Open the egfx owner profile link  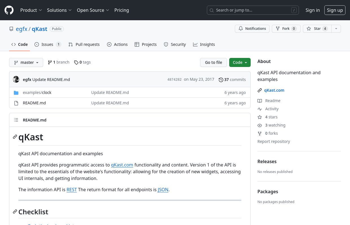pos(21,29)
